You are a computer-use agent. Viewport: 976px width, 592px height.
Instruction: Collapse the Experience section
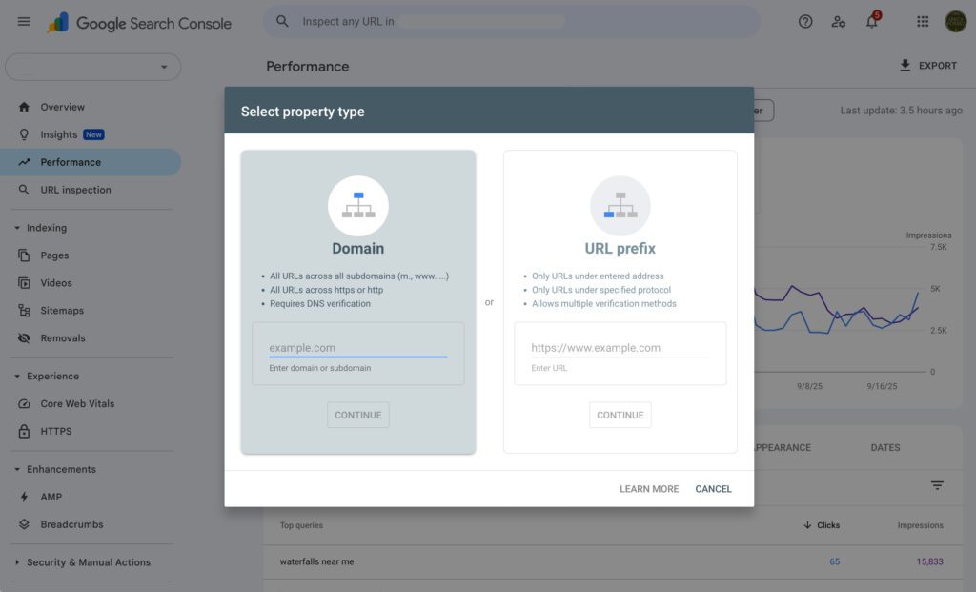pos(18,377)
